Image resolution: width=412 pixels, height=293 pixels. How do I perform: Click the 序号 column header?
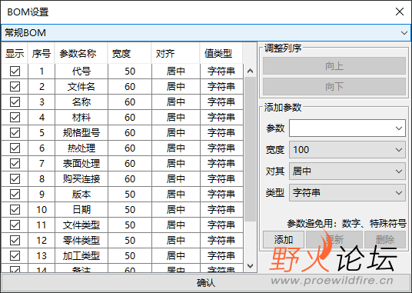(42, 54)
